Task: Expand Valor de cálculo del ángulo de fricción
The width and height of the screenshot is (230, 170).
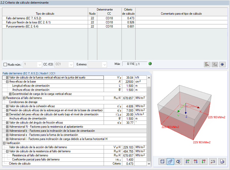Action: (7, 123)
